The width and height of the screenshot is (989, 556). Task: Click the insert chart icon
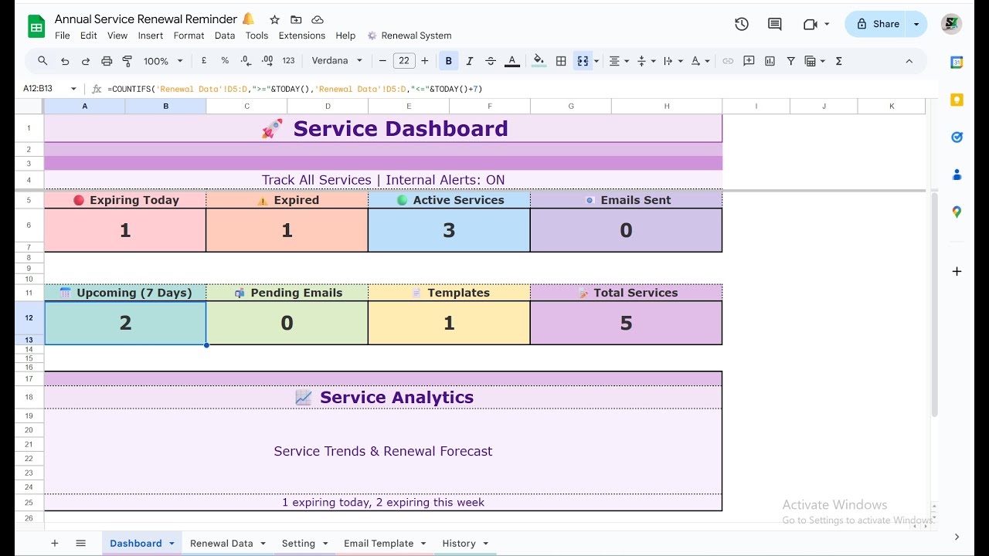pos(770,61)
